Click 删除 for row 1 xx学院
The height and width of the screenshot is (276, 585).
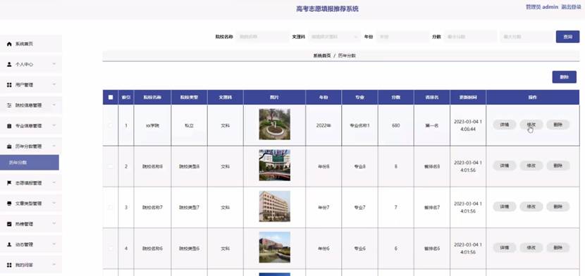[x=558, y=125]
